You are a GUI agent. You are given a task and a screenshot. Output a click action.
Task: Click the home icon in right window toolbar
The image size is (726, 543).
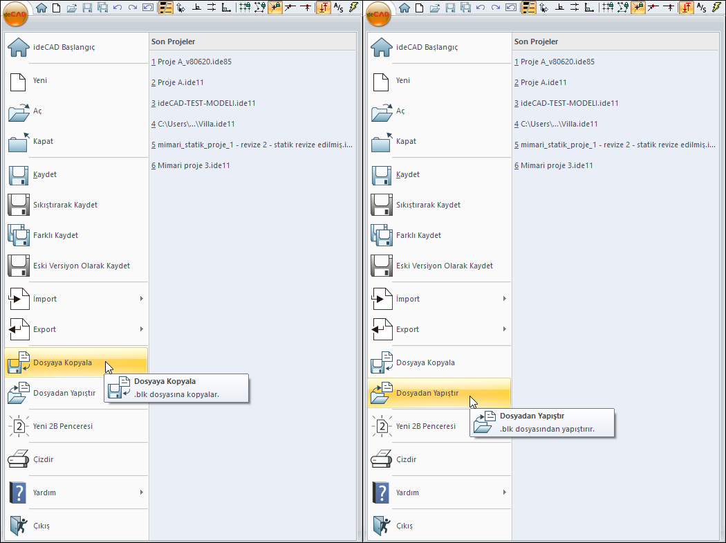pos(404,8)
